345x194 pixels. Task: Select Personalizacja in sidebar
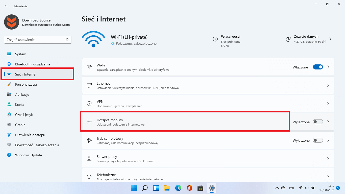point(38,84)
